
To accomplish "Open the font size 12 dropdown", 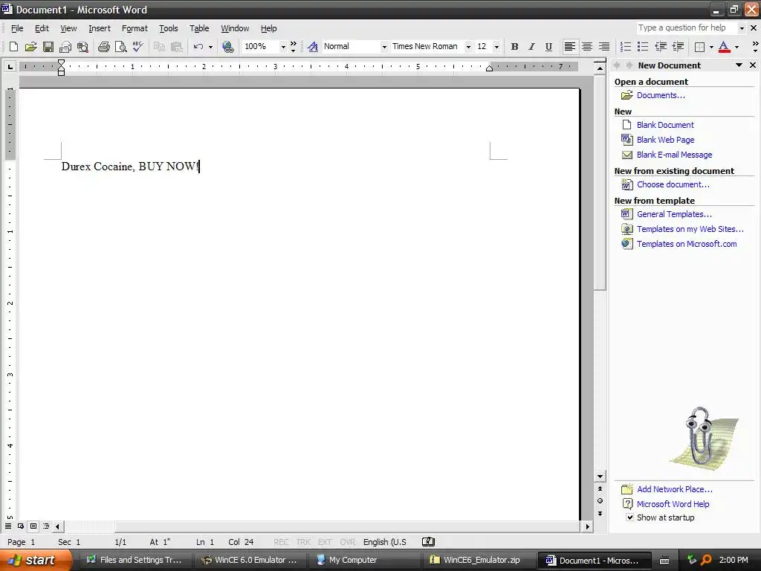I will coord(496,47).
